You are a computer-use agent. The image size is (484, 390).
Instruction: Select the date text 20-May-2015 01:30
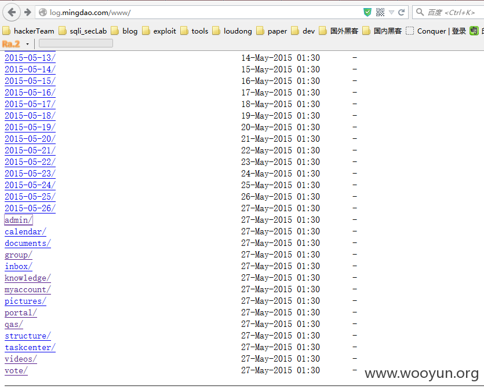[281, 127]
